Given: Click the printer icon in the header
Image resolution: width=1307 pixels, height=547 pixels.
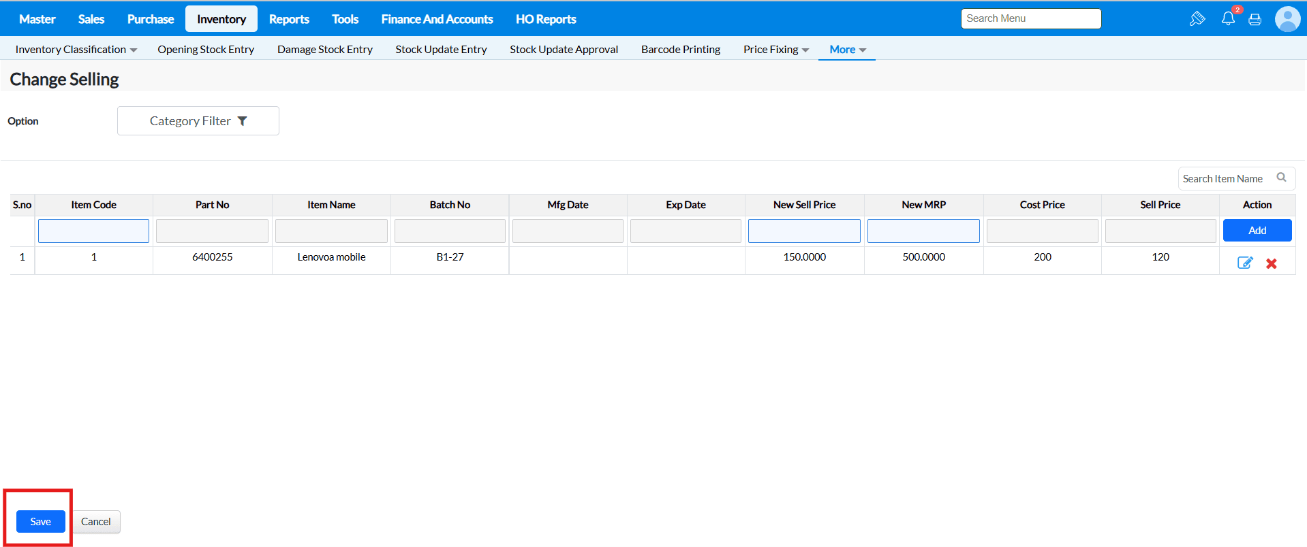Looking at the screenshot, I should 1255,20.
